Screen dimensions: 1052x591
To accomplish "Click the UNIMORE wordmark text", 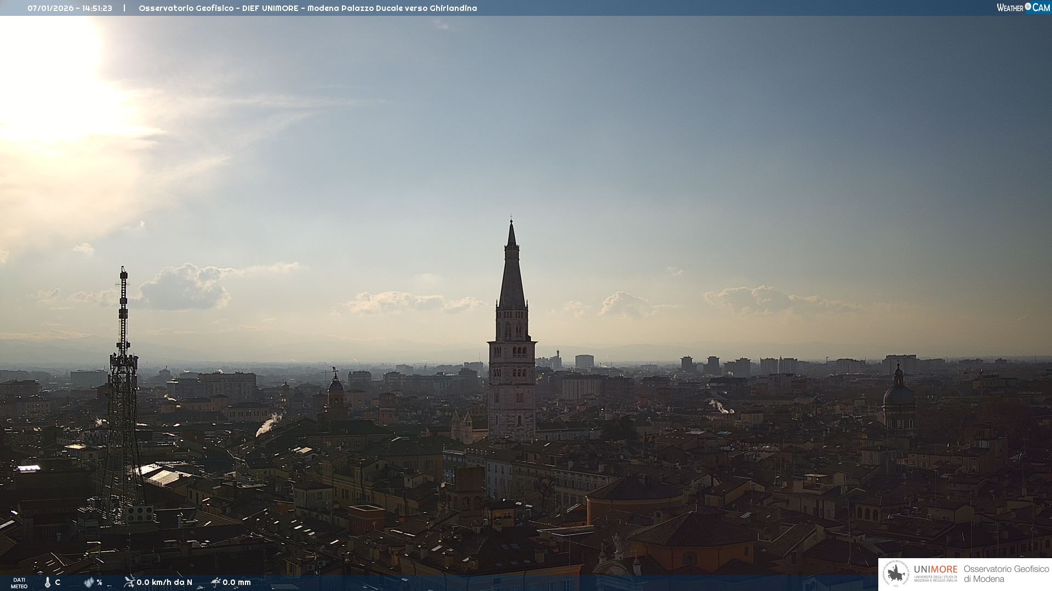I will (935, 570).
